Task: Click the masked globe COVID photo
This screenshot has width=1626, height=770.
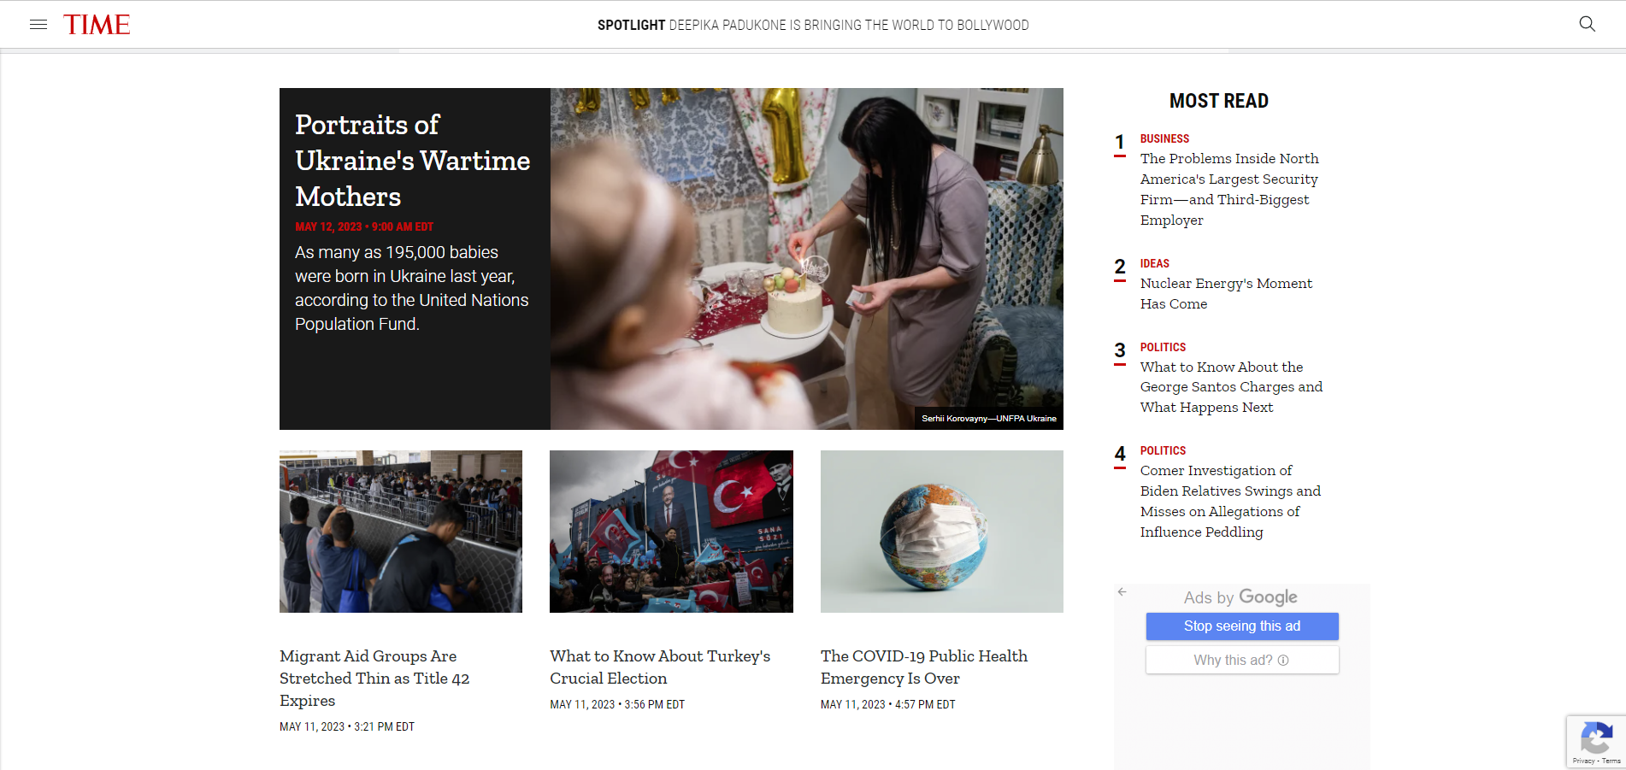Action: pyautogui.click(x=942, y=532)
